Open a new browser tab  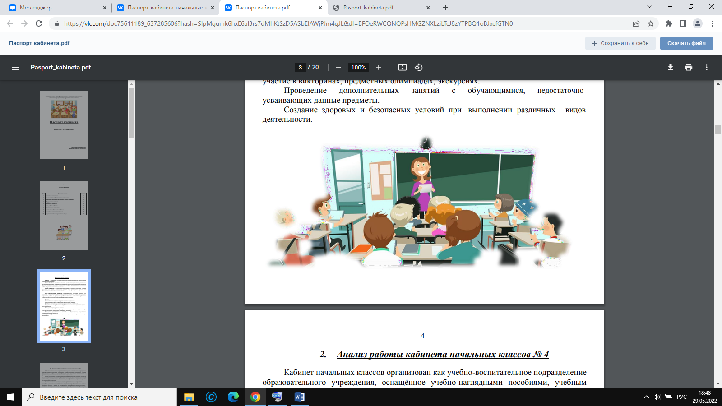coord(445,8)
